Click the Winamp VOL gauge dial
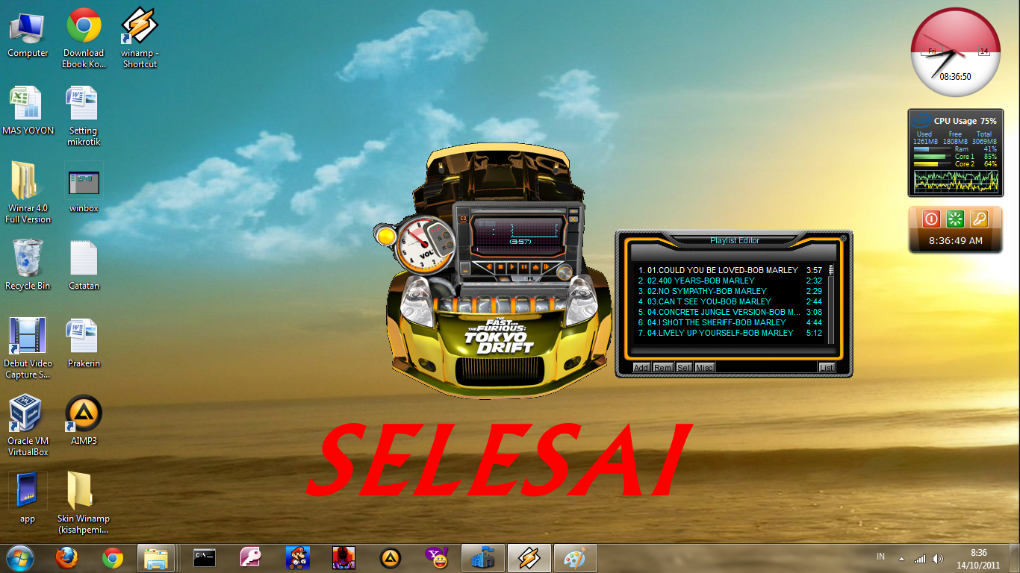Screen dimensions: 1020x573 424,245
